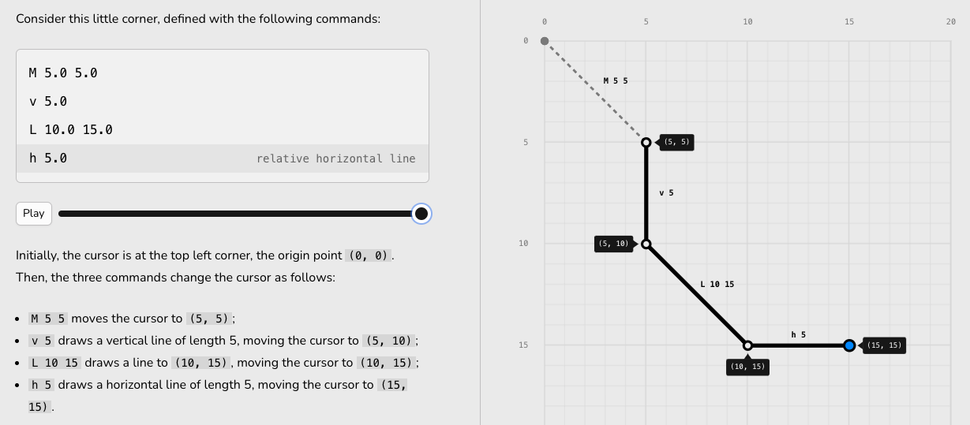Click the animation slider's round handle

(421, 214)
